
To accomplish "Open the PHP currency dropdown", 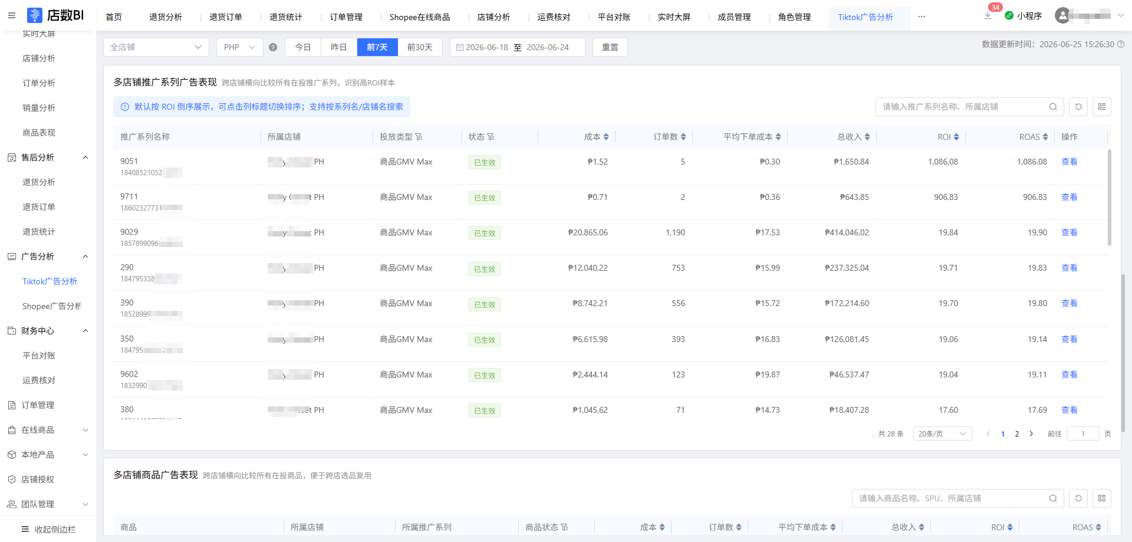I will point(240,47).
